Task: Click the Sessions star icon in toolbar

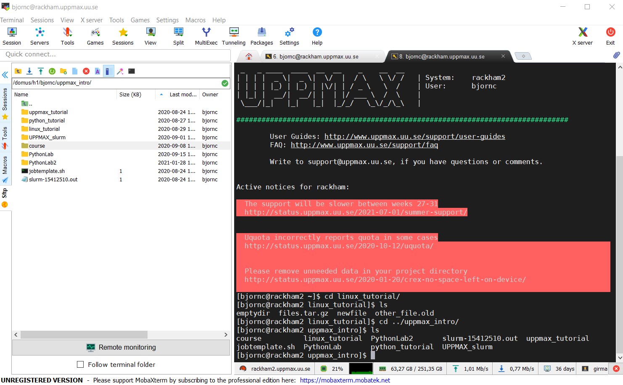Action: pyautogui.click(x=123, y=36)
